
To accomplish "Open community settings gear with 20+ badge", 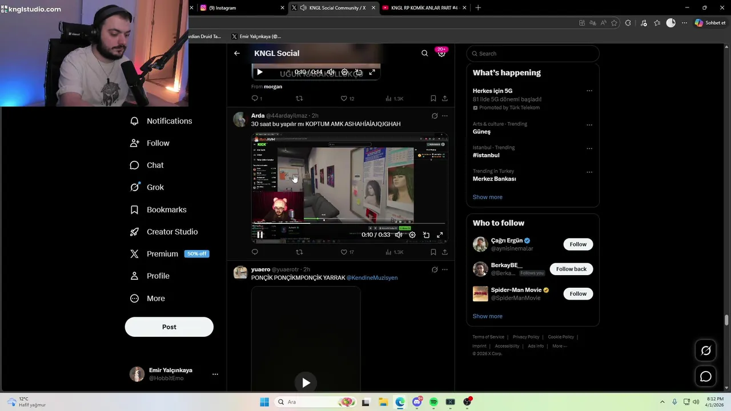I will (x=441, y=53).
